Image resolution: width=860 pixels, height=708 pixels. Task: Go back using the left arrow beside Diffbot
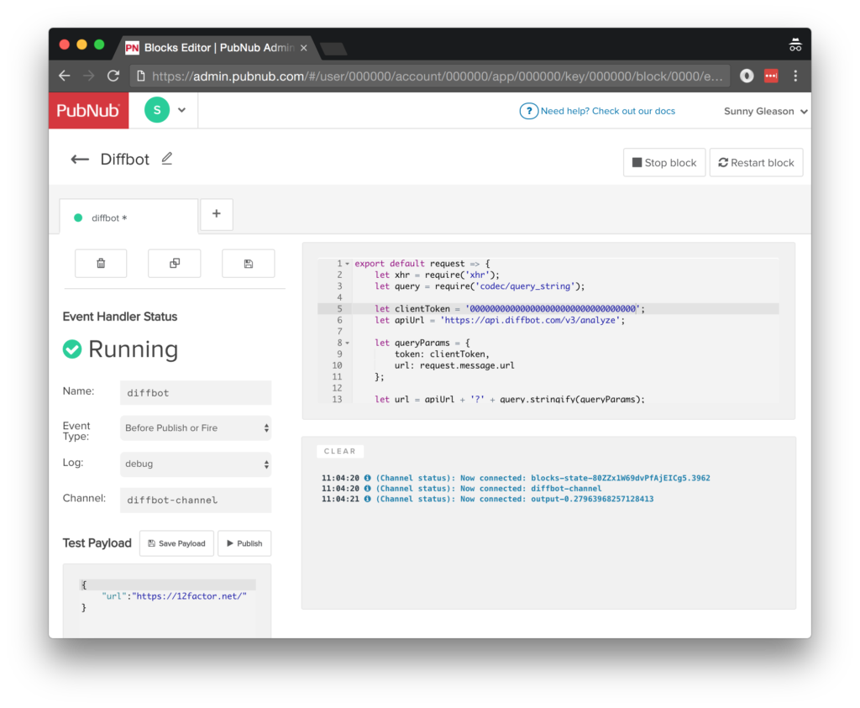(x=80, y=160)
